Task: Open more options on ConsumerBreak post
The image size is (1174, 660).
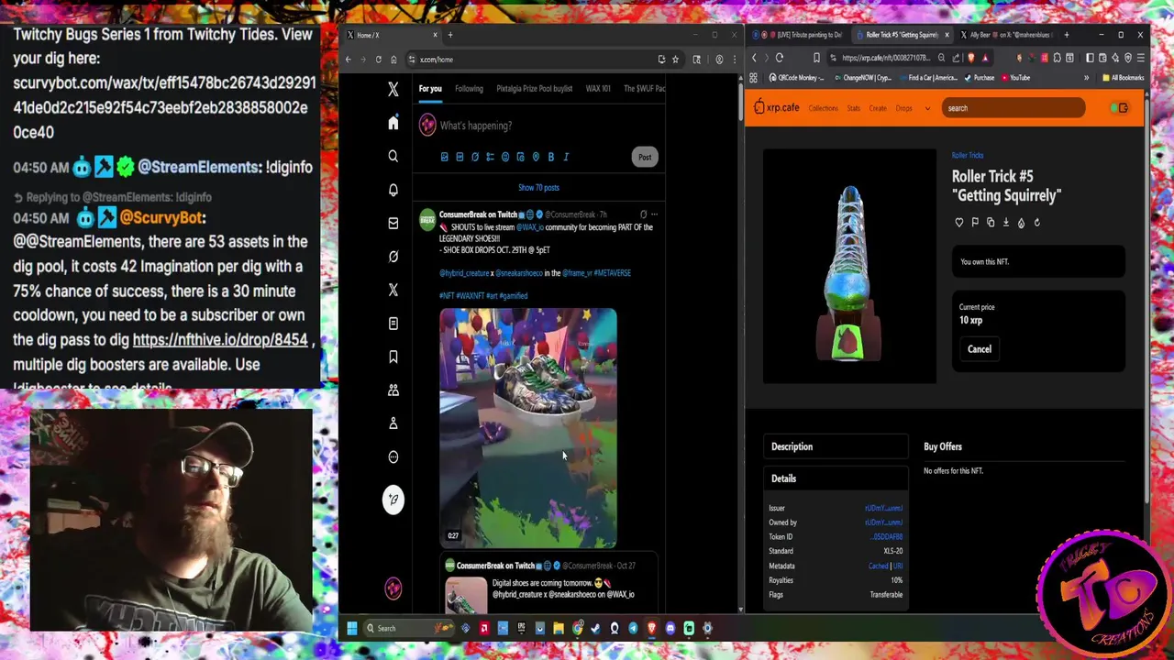Action: tap(654, 214)
